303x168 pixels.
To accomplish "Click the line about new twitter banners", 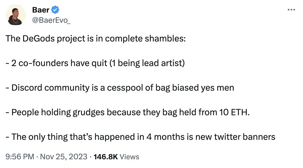I will pos(140,137).
